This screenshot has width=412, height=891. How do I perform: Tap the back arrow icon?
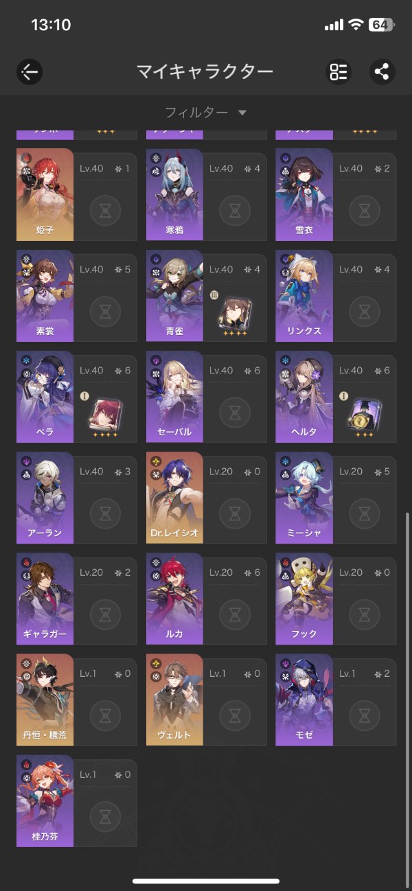click(x=30, y=71)
